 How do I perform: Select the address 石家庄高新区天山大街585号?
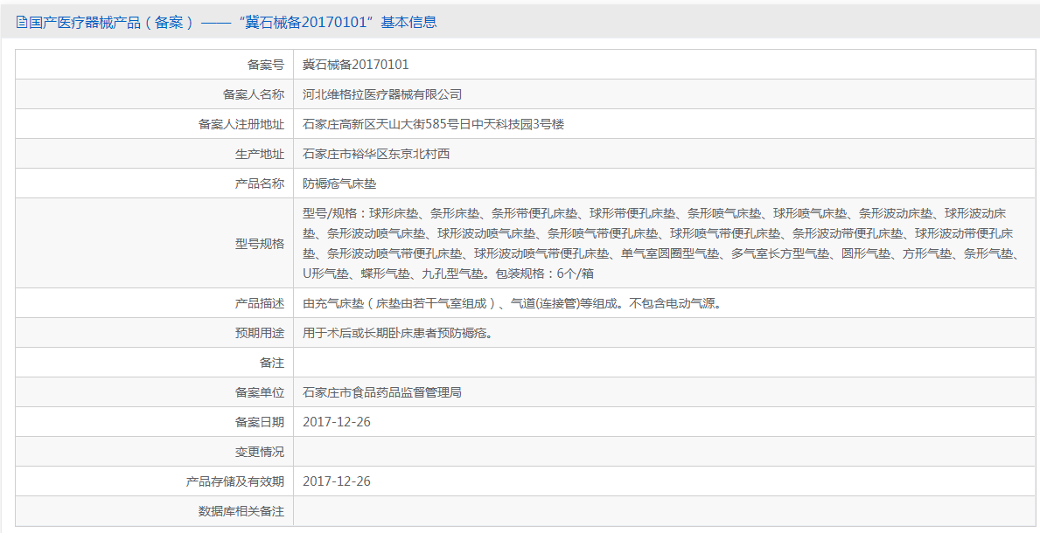click(x=380, y=124)
